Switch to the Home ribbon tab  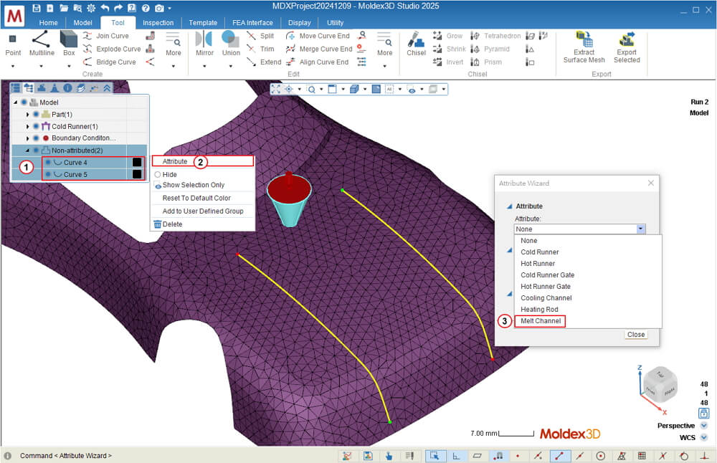tap(49, 22)
